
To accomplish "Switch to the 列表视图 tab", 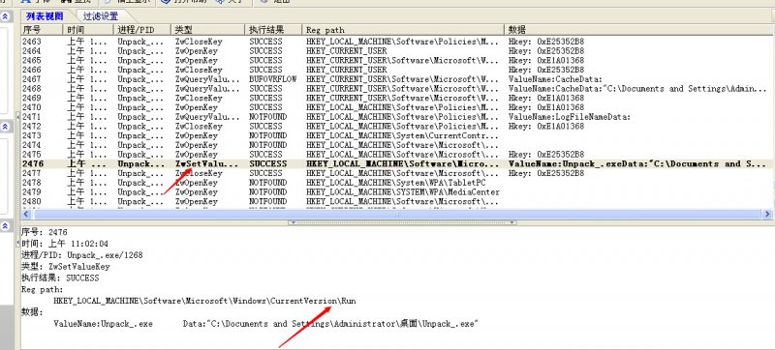I will pyautogui.click(x=45, y=16).
